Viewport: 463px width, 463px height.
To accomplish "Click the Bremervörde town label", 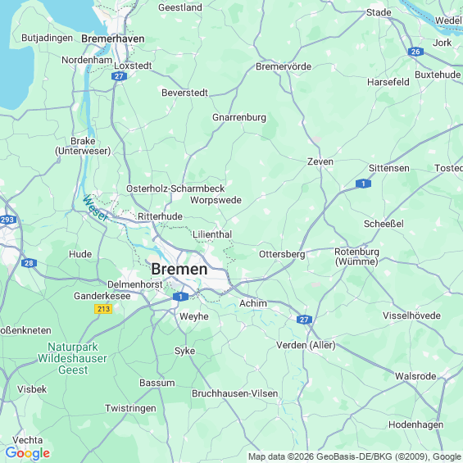I will click(284, 66).
